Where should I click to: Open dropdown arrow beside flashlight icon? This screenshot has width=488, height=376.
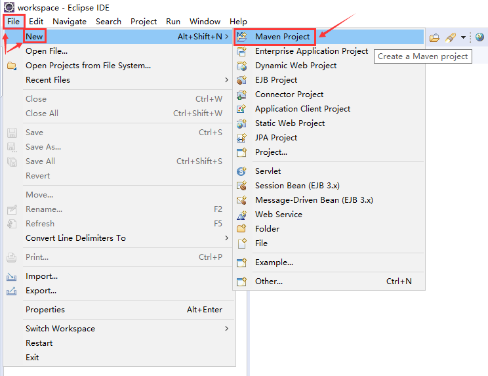pos(463,37)
